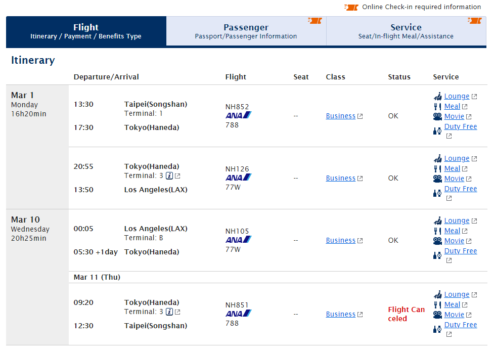494x353 pixels.
Task: Click Duty Free bottle icon for NH851
Action: coord(437,329)
